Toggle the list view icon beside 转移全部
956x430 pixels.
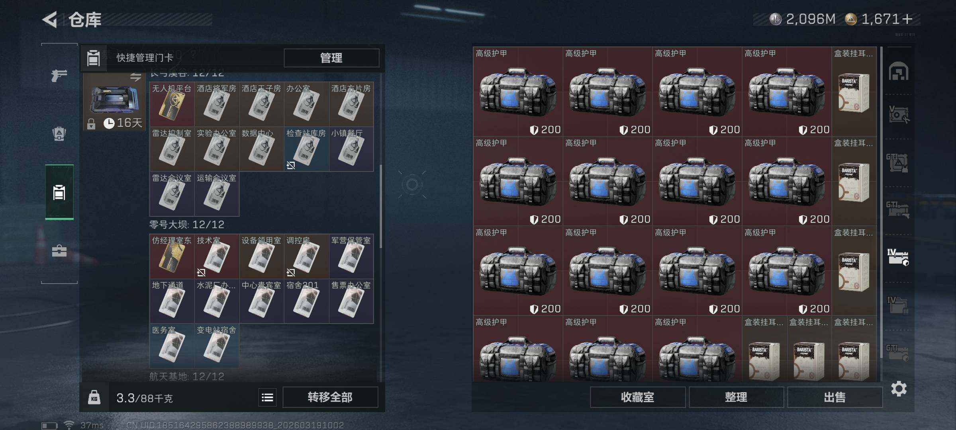point(267,397)
